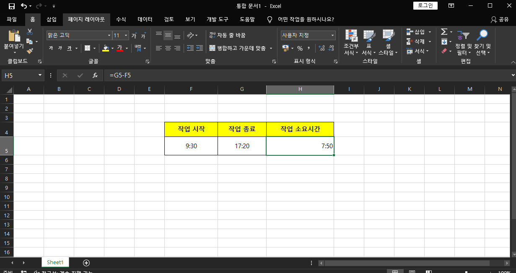Toggle italic 가 formatting
The height and width of the screenshot is (273, 516).
60,48
